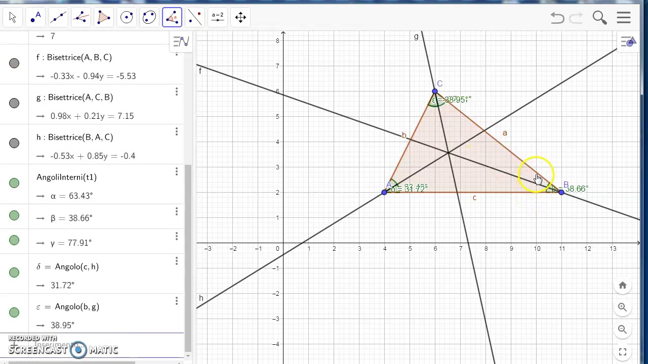Open options menu for δ row
The height and width of the screenshot is (364, 648).
177,261
